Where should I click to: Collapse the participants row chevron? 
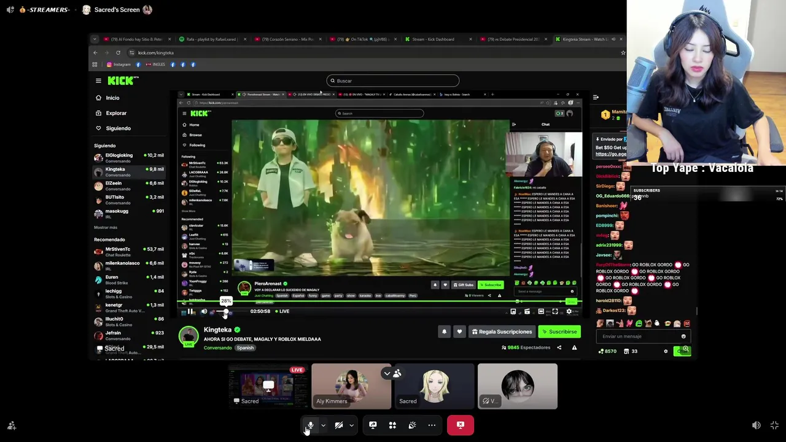[387, 373]
